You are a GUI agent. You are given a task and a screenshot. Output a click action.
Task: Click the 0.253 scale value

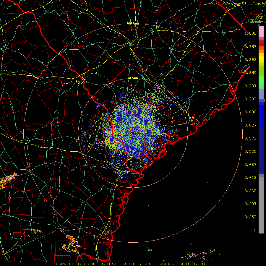(250, 217)
